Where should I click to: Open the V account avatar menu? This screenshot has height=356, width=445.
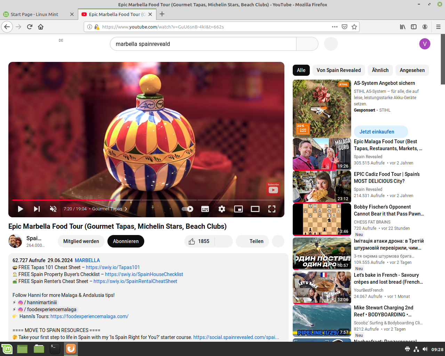(x=425, y=44)
